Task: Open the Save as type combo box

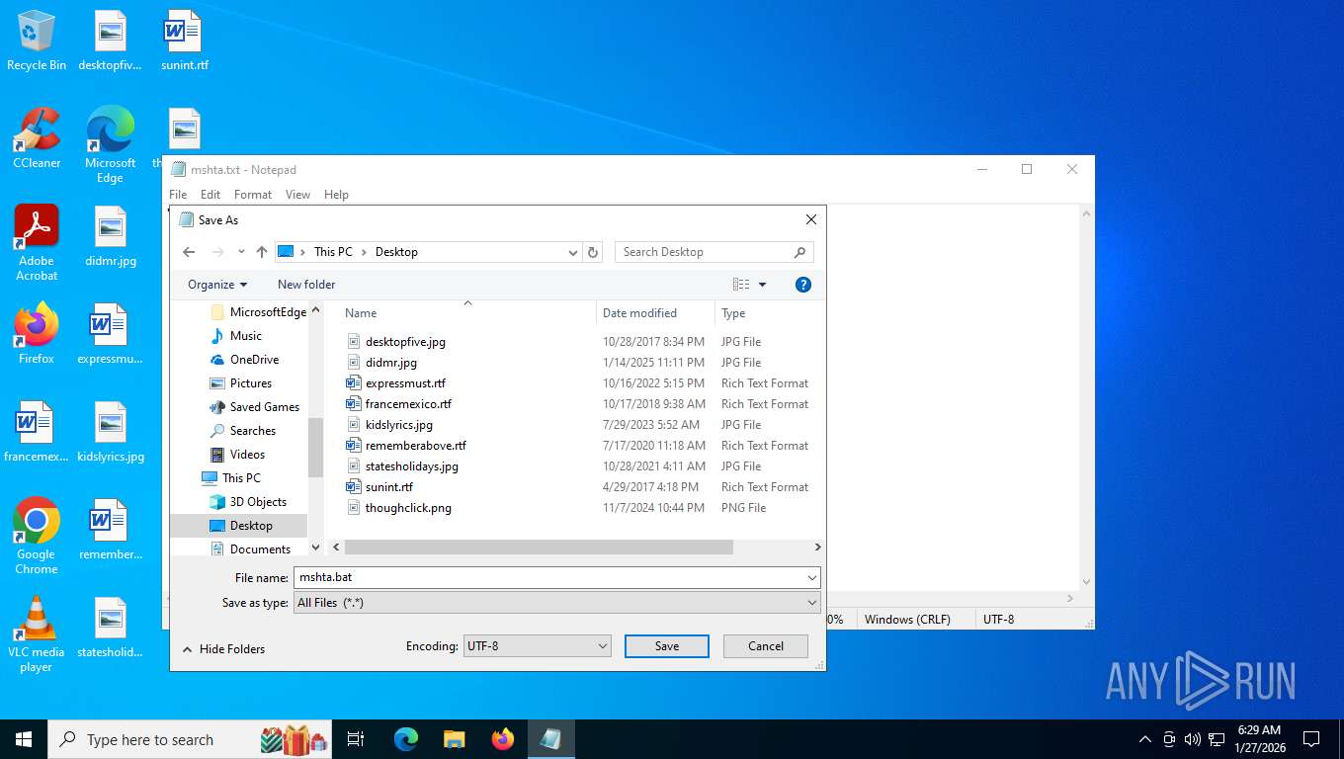Action: click(x=557, y=603)
